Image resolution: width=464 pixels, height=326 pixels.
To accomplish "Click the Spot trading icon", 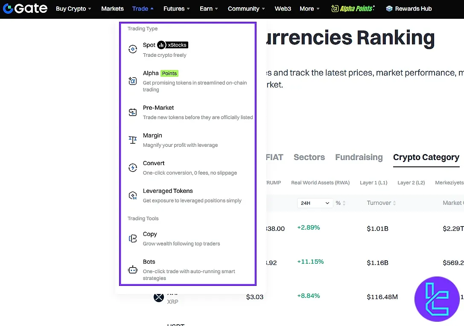I will click(133, 49).
